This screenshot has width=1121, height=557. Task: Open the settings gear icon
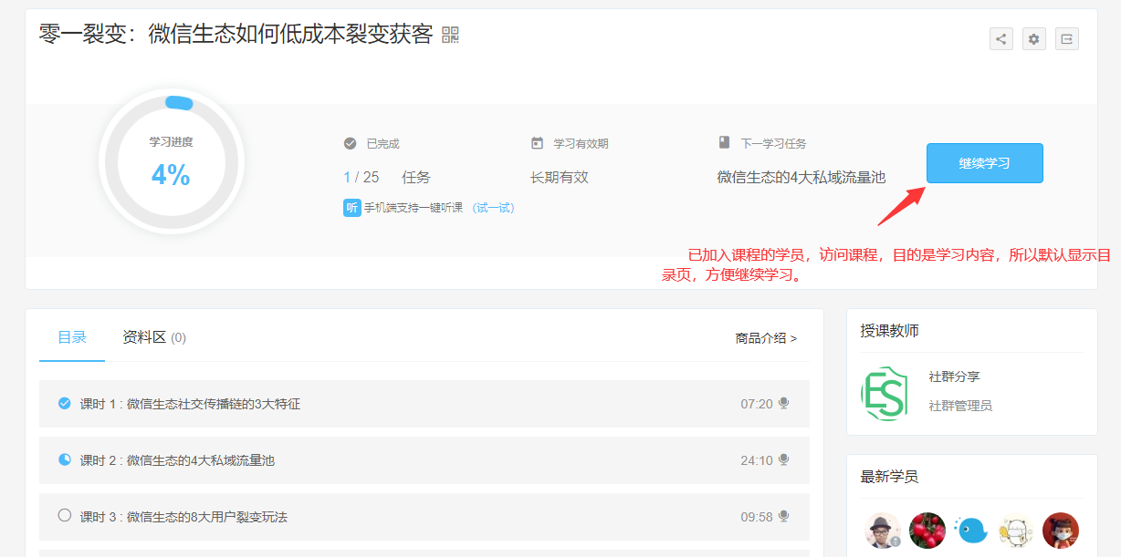[1033, 39]
